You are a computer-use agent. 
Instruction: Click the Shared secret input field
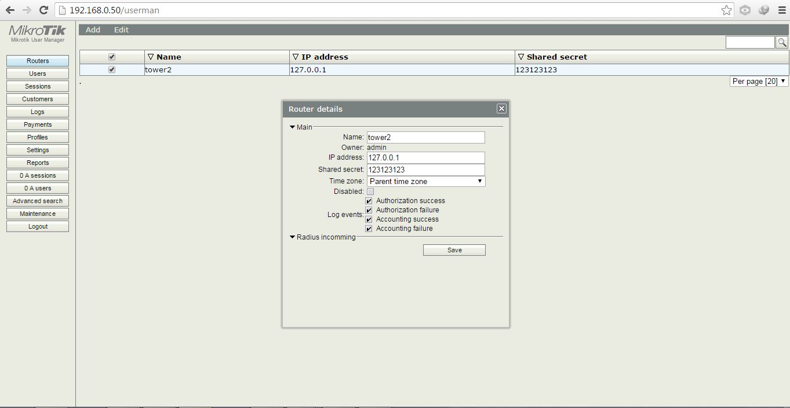426,170
